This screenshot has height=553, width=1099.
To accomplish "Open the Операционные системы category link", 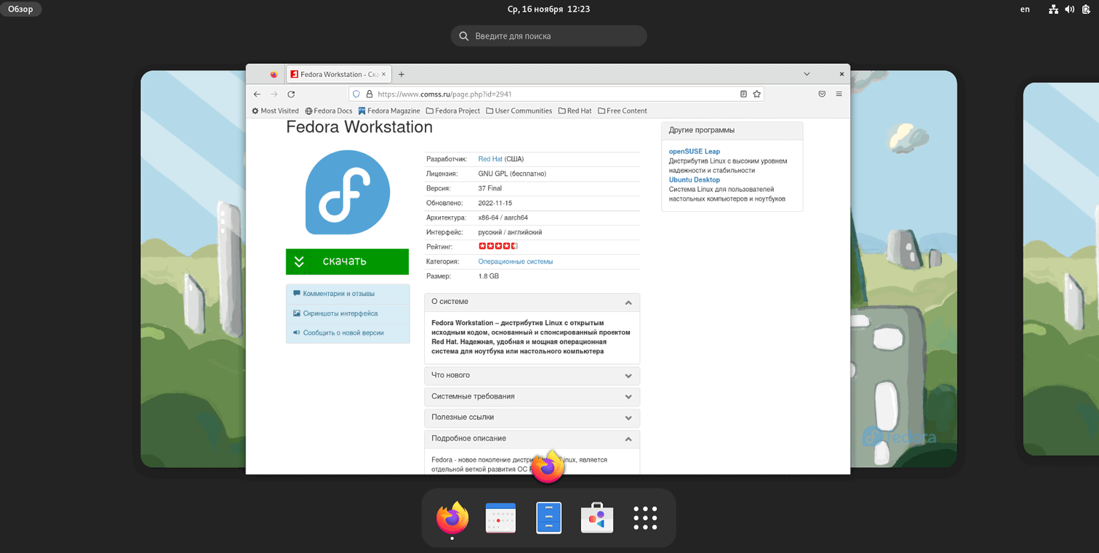I will click(x=516, y=261).
